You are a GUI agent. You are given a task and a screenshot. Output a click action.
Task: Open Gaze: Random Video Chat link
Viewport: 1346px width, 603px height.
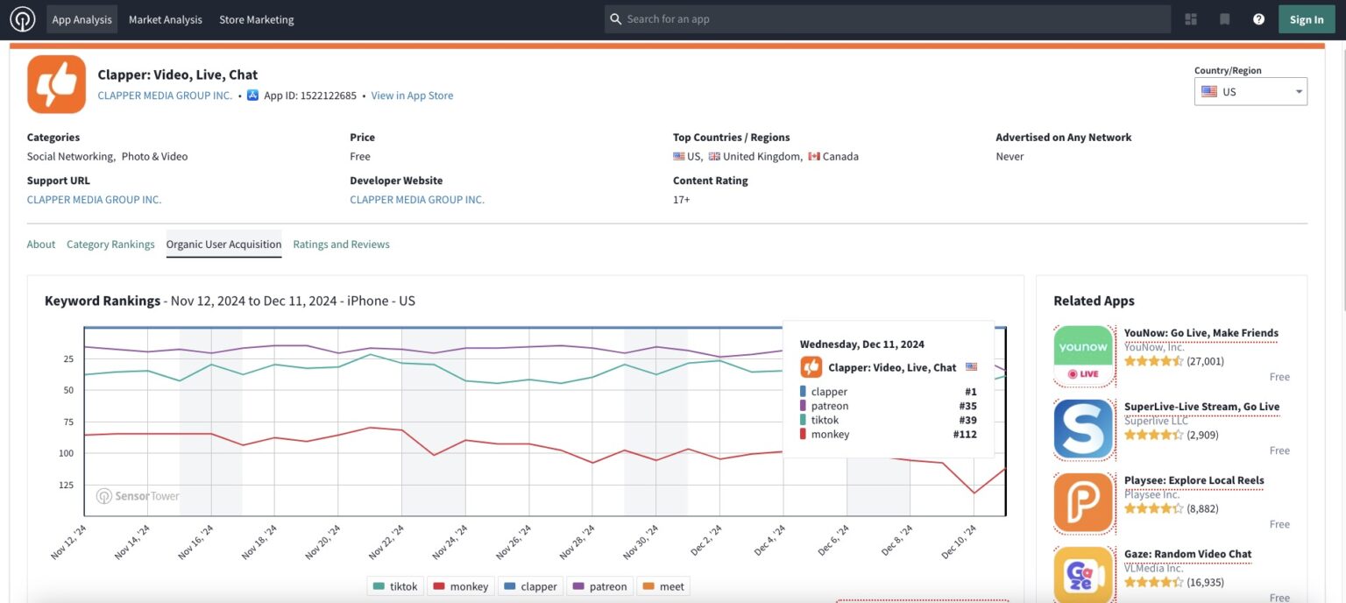click(x=1188, y=554)
